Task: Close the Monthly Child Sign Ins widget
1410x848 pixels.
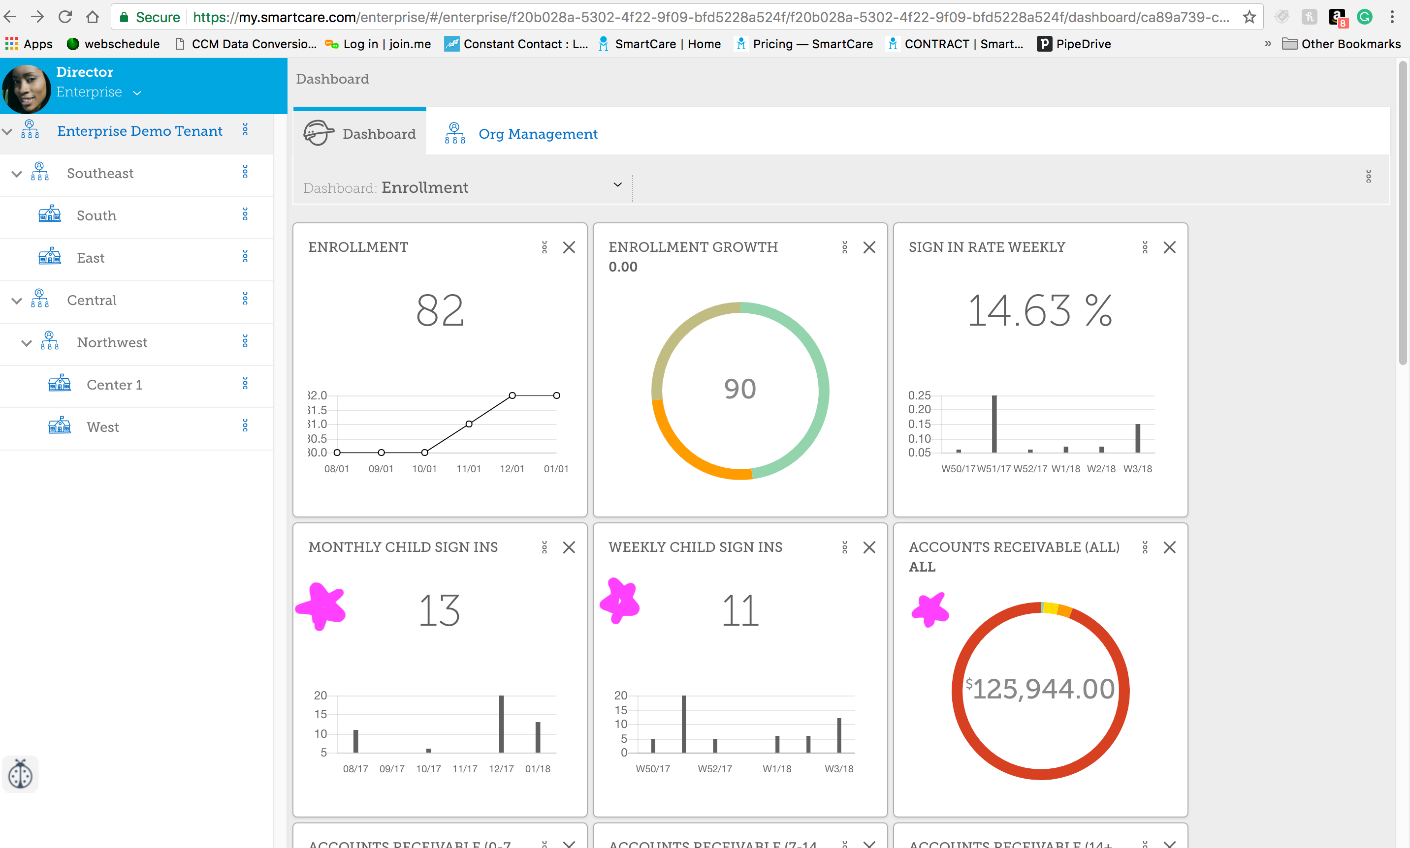Action: click(569, 547)
